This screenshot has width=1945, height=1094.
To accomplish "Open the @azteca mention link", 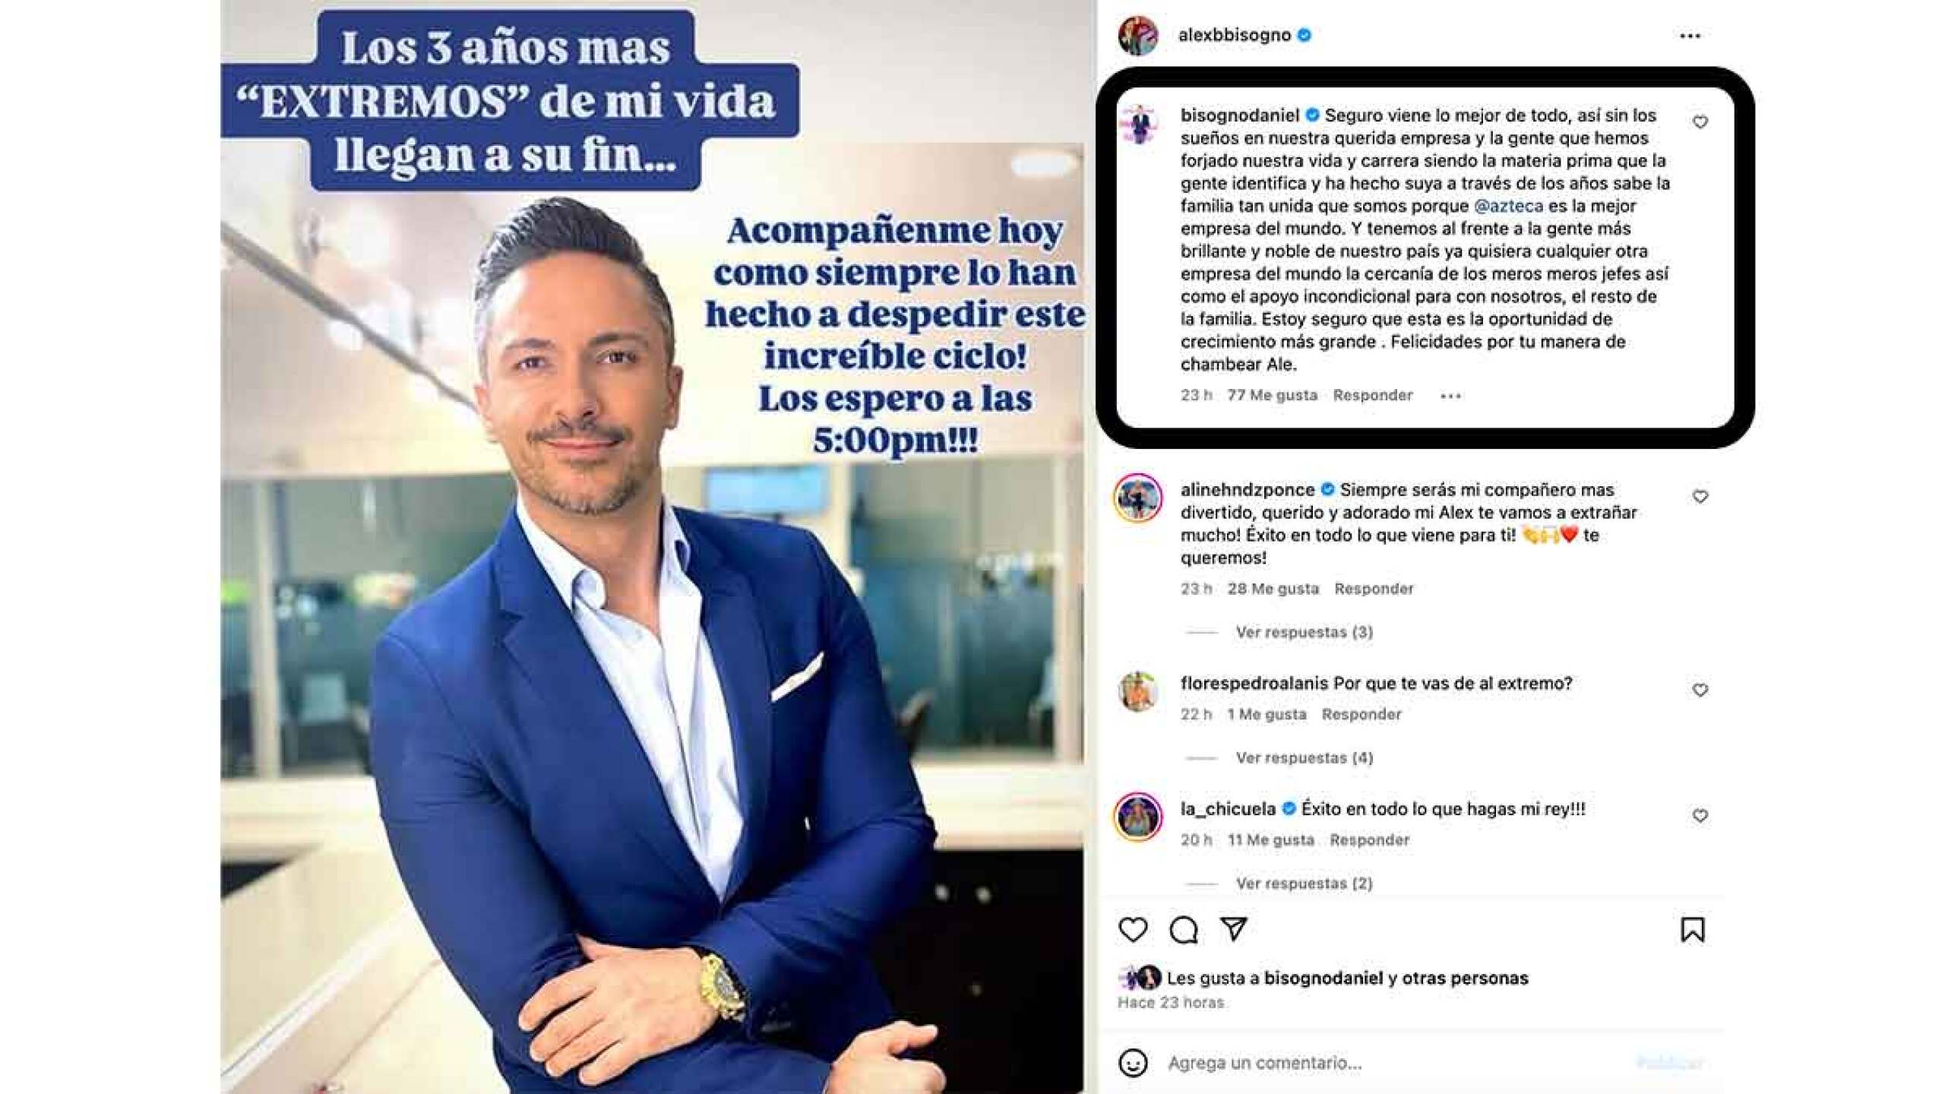I will coord(1508,206).
